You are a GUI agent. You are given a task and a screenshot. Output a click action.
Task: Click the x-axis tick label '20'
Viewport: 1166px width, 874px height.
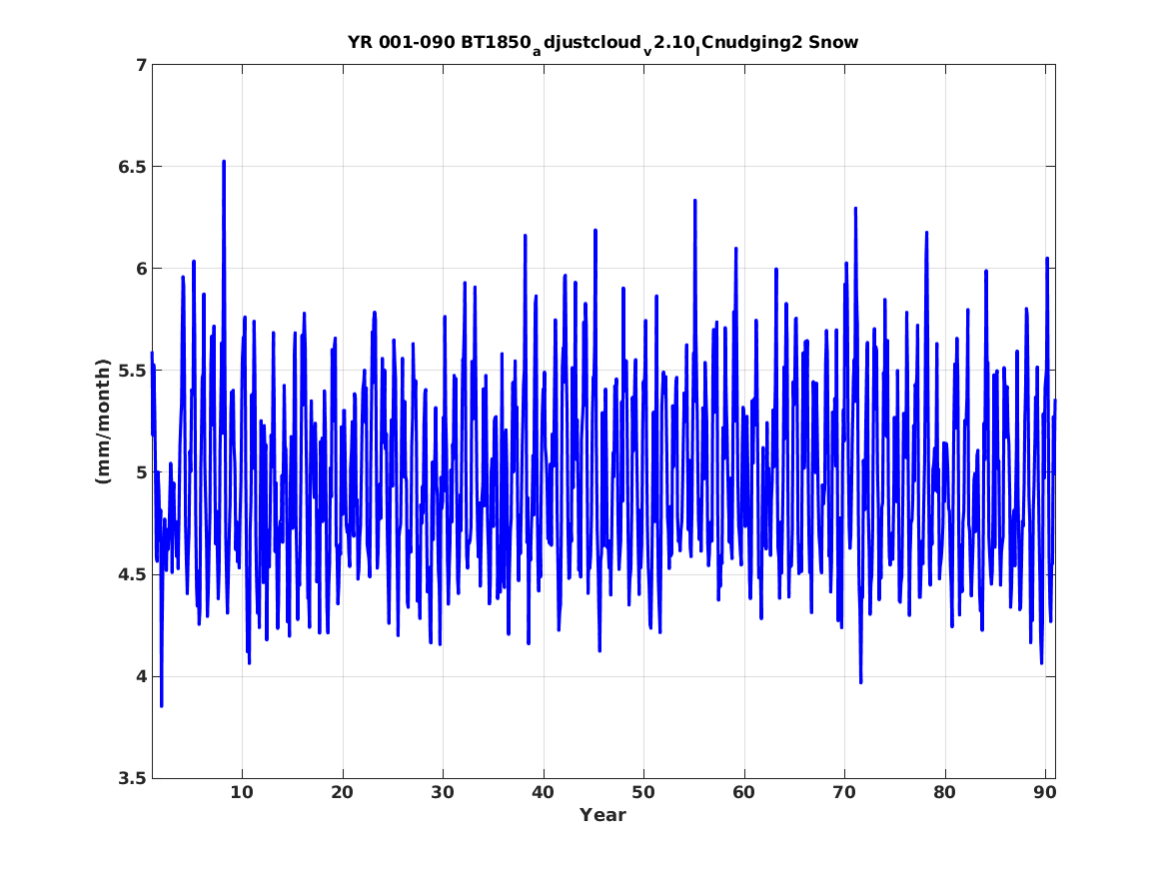(x=342, y=793)
